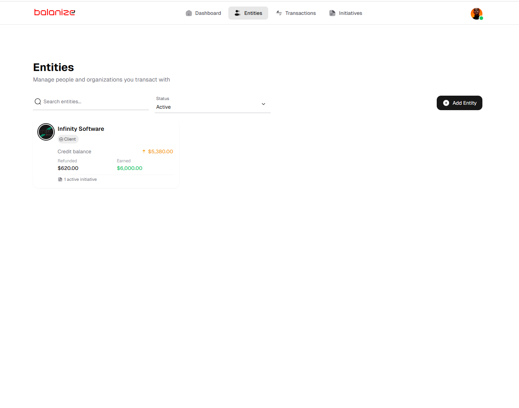The image size is (519, 408).
Task: Click the search magnifier icon
Action: tap(38, 101)
